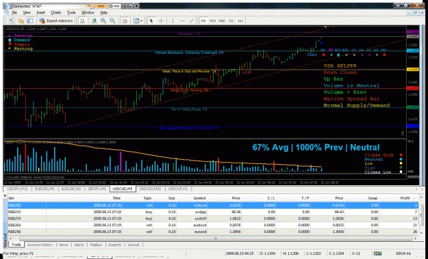The image size is (428, 259).
Task: Zoom out of the chart
Action: click(112, 21)
